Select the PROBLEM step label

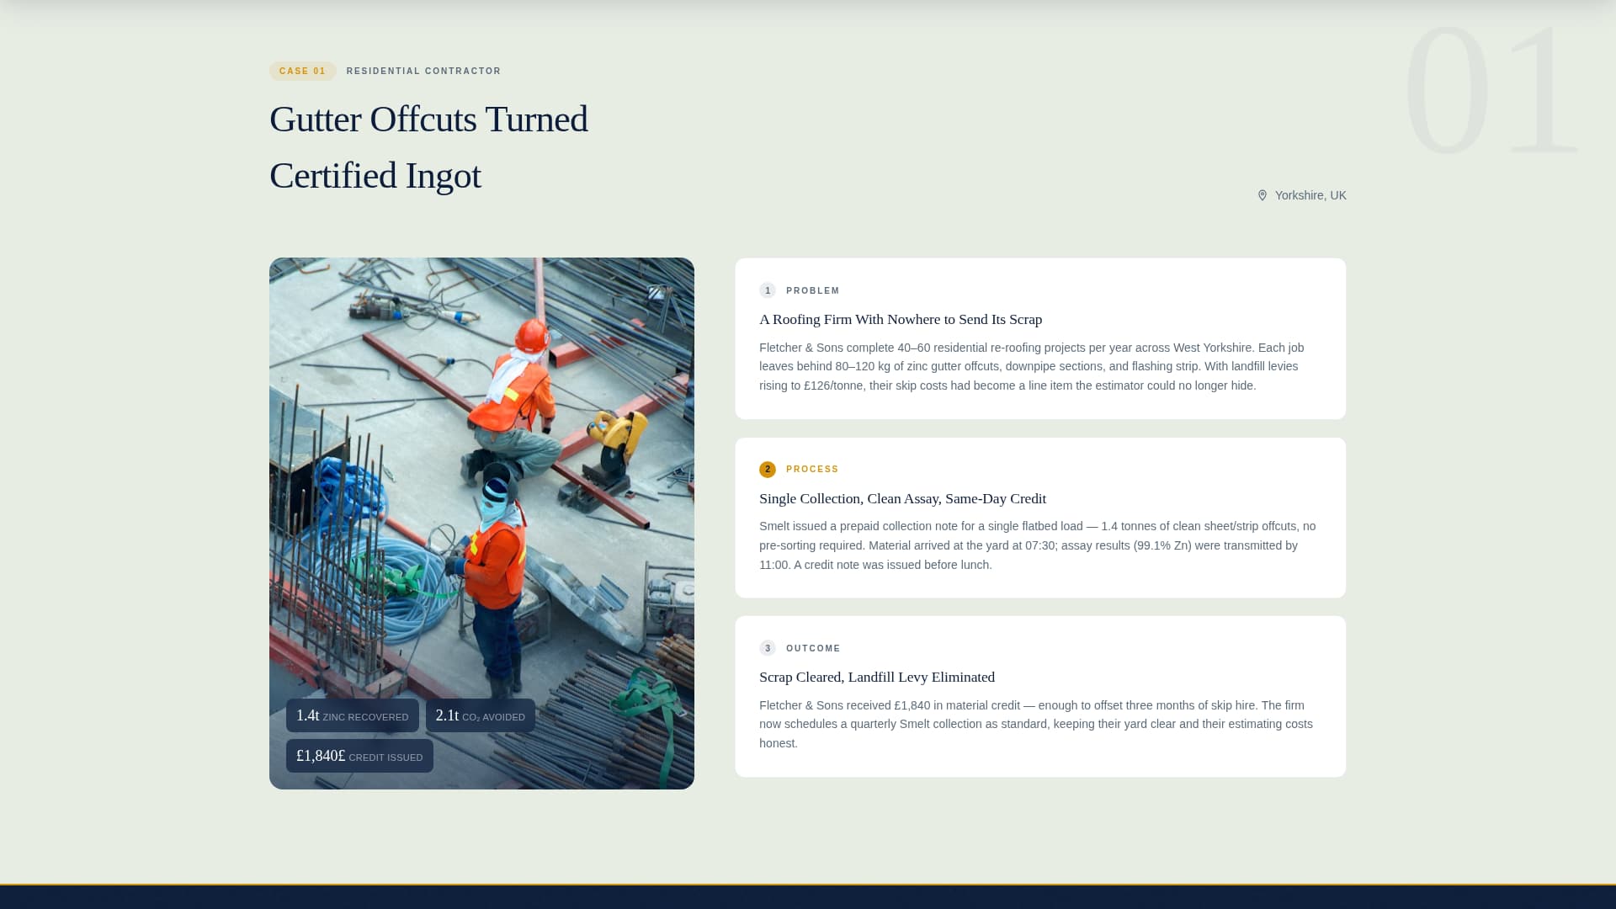pyautogui.click(x=813, y=290)
